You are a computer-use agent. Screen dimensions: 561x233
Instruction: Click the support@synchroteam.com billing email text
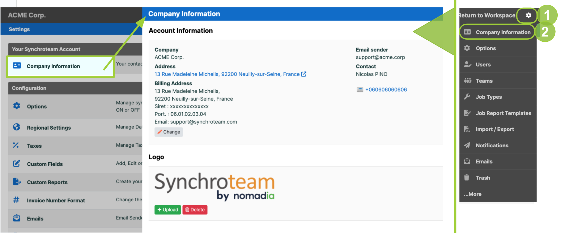(x=203, y=122)
